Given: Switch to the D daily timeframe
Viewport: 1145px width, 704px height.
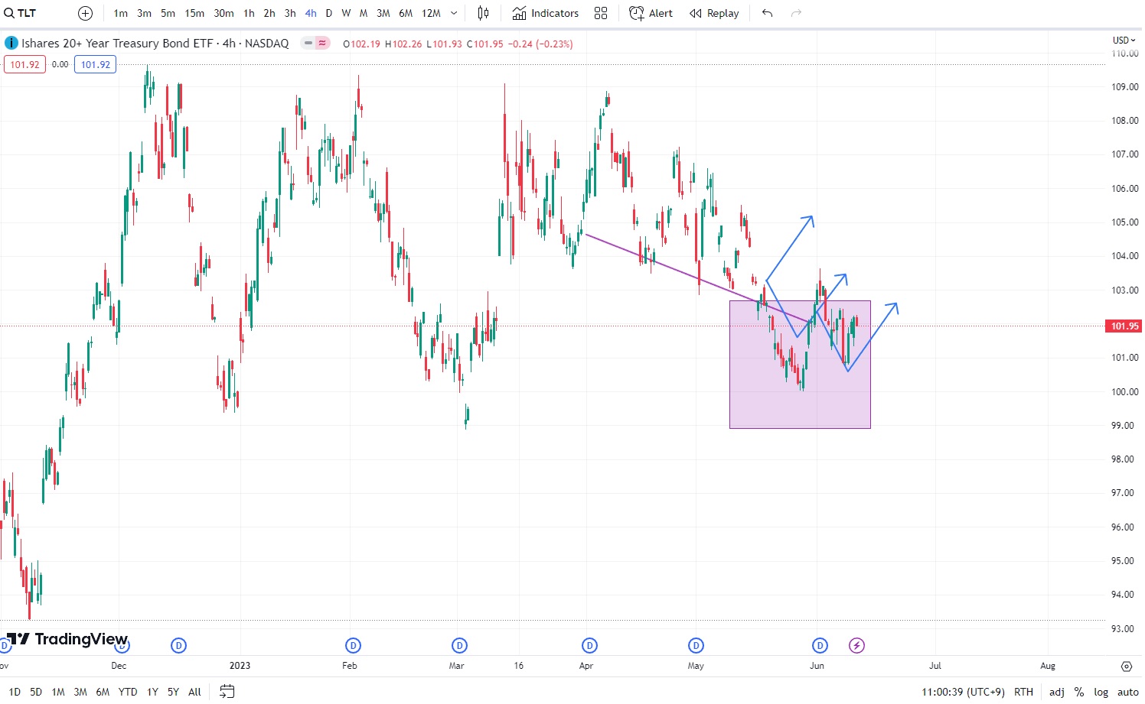Looking at the screenshot, I should pyautogui.click(x=329, y=13).
